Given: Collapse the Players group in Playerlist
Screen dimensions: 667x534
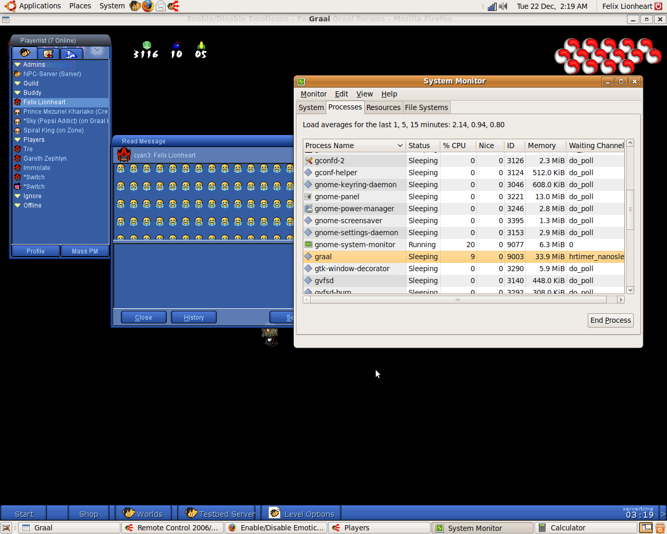Looking at the screenshot, I should pos(18,140).
